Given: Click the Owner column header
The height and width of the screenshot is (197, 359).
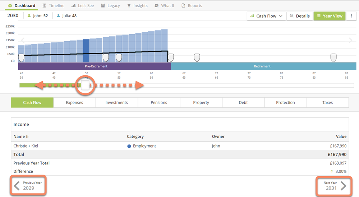Looking at the screenshot, I should 218,136.
